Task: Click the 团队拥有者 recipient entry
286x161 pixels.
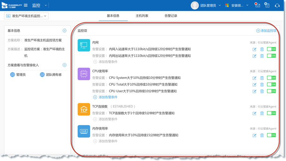Action: 51,75
